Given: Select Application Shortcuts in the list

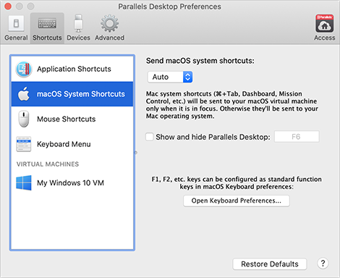Looking at the screenshot, I should click(72, 69).
